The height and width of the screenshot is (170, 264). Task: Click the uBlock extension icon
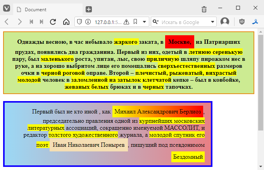point(242,22)
